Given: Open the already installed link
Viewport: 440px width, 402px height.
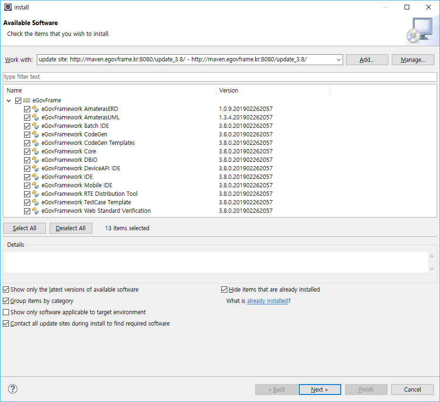Looking at the screenshot, I should 267,301.
